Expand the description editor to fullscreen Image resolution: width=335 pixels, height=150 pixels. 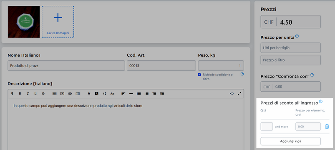[239, 93]
